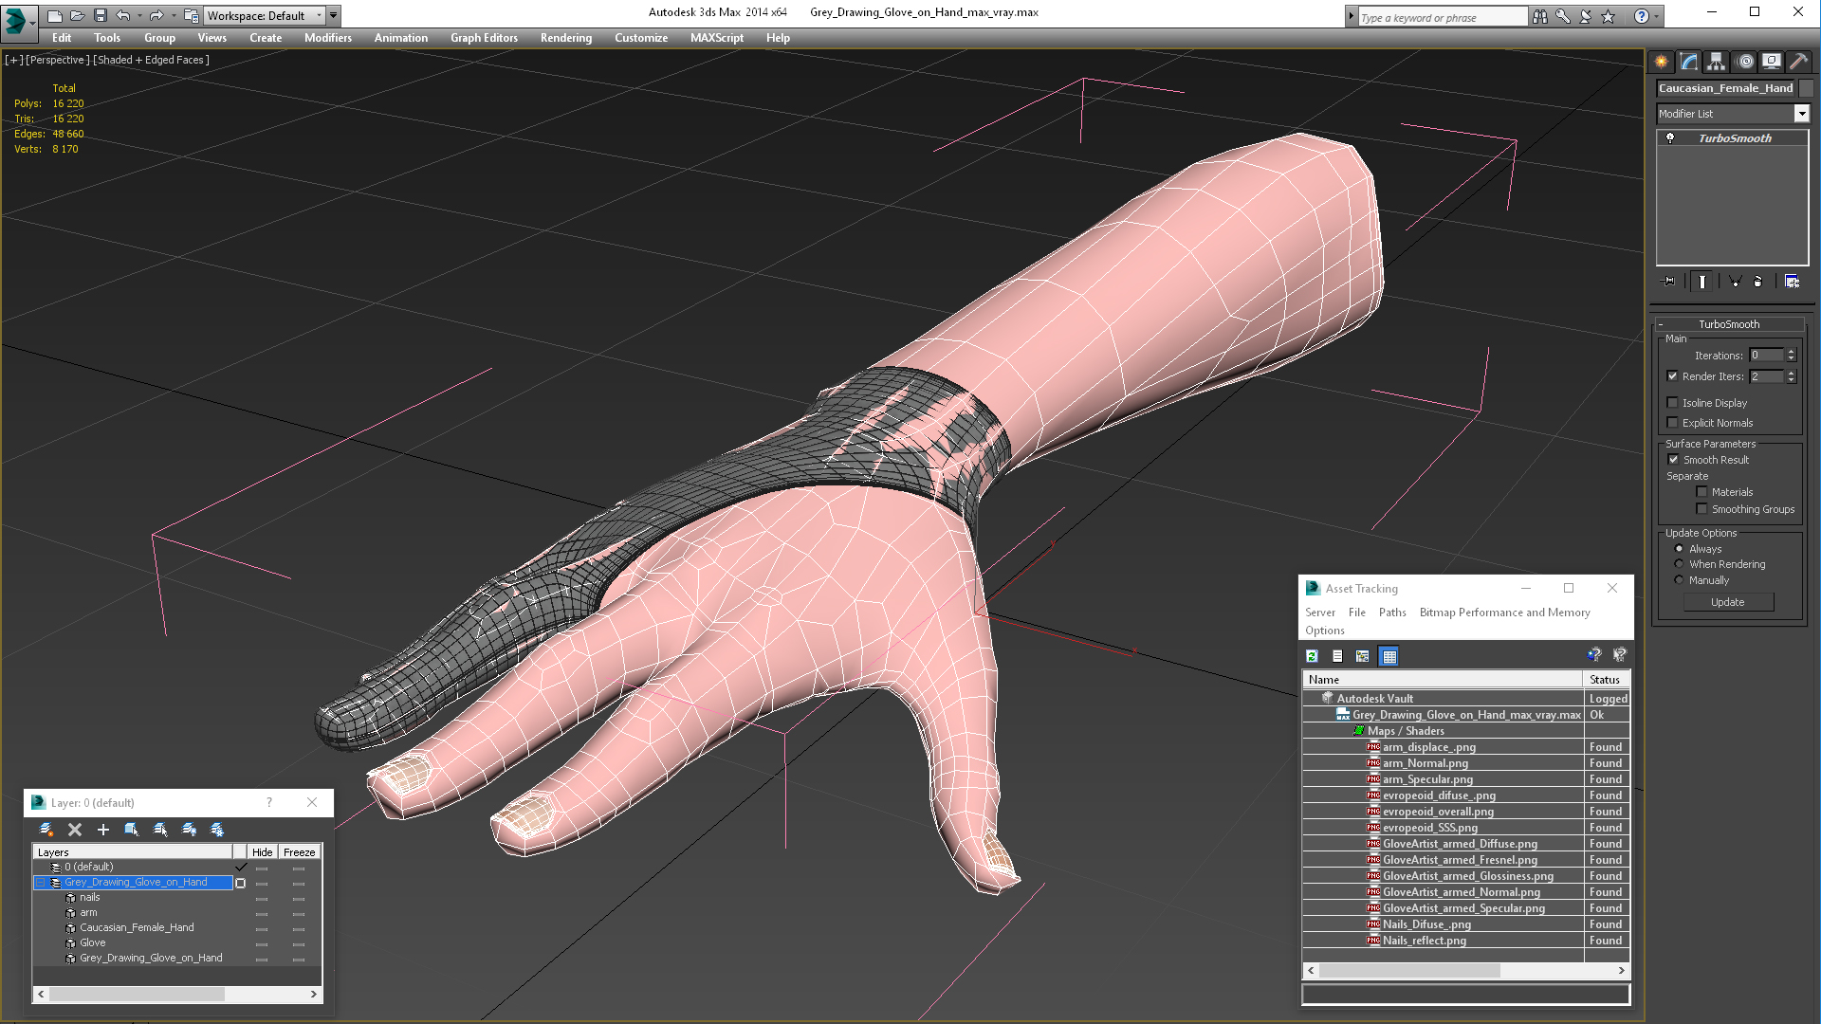Add selected objects to layer with plus icon
This screenshot has height=1024, width=1821.
[103, 830]
